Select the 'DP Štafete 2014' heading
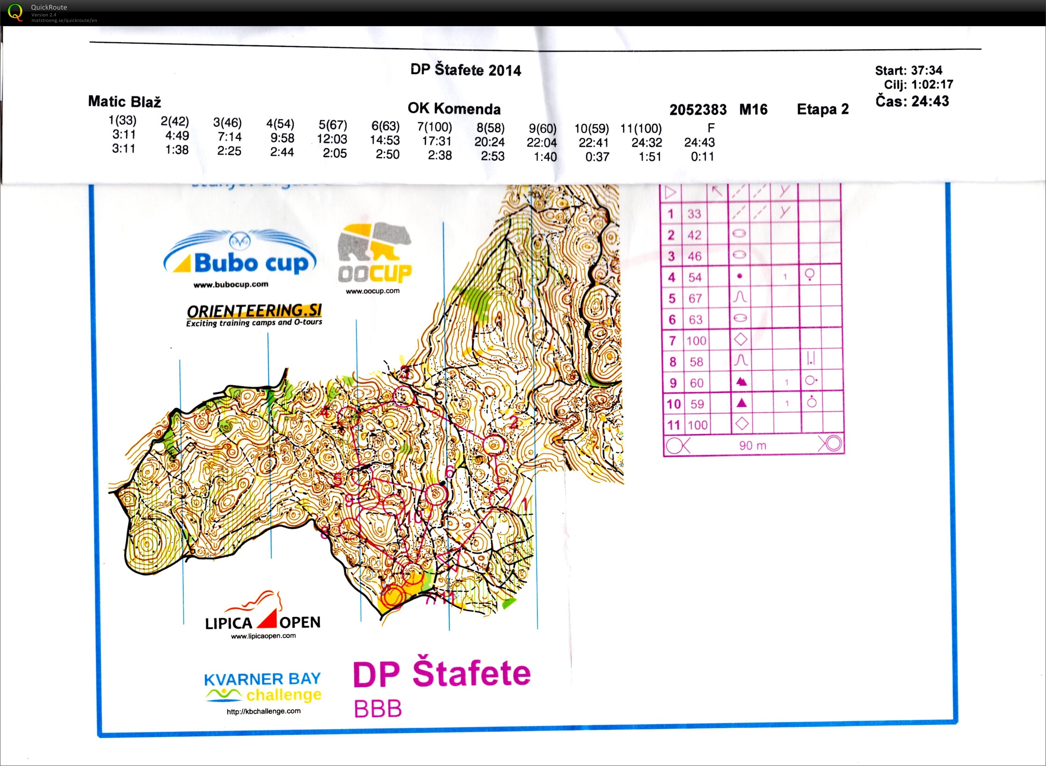This screenshot has width=1046, height=766. click(x=465, y=70)
